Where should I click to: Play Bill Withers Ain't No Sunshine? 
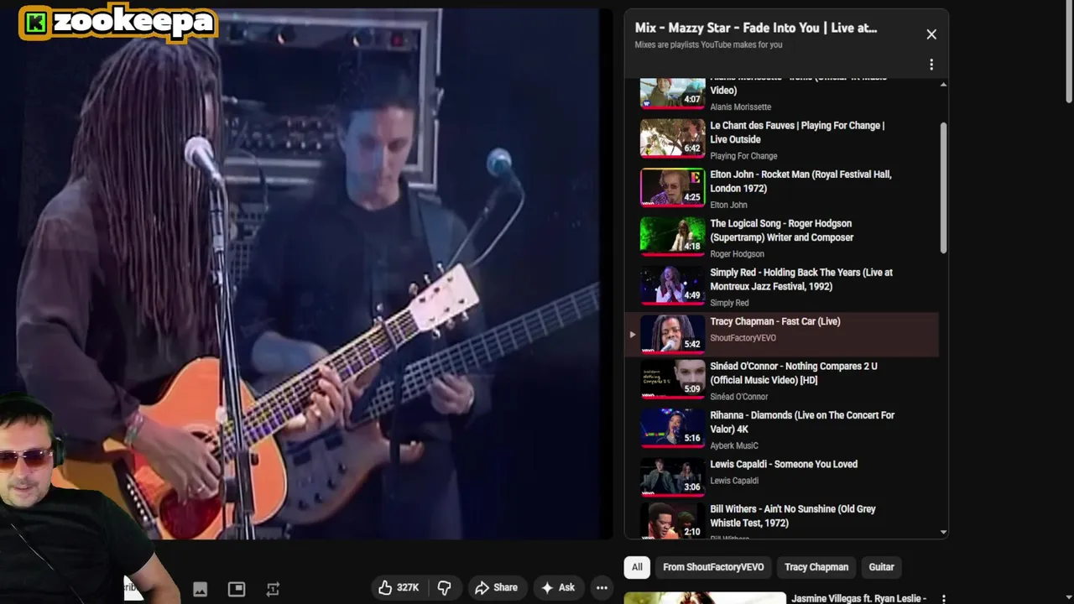point(793,516)
